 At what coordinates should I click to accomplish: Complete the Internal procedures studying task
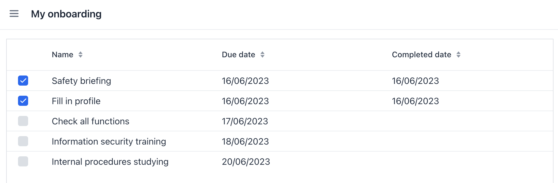(23, 161)
